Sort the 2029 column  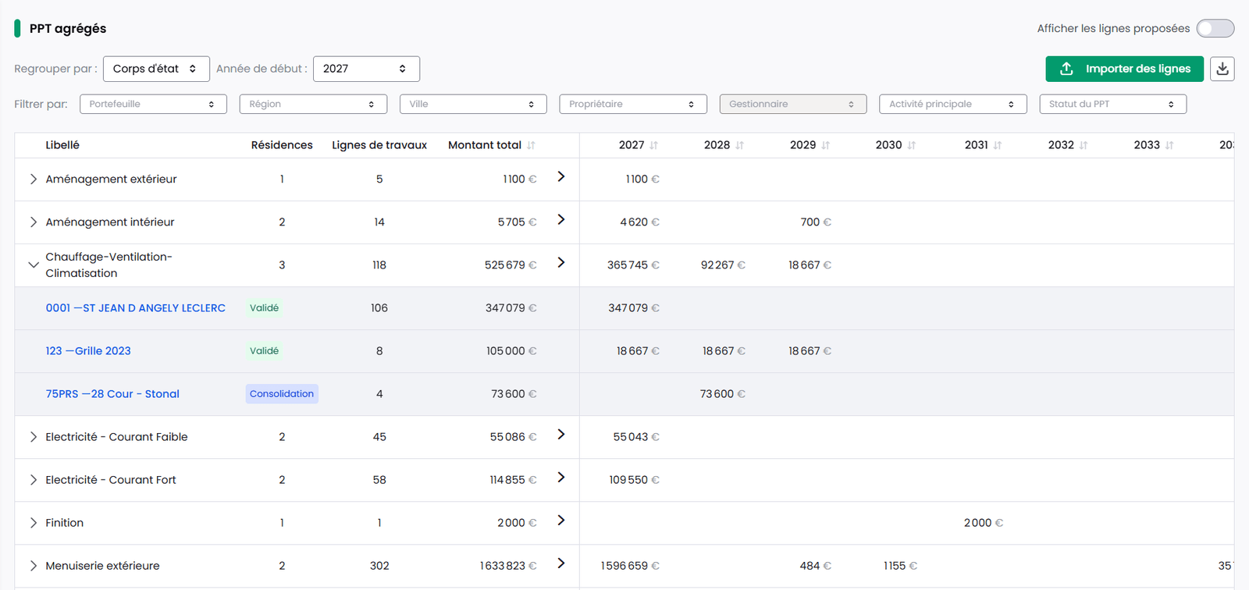[825, 145]
